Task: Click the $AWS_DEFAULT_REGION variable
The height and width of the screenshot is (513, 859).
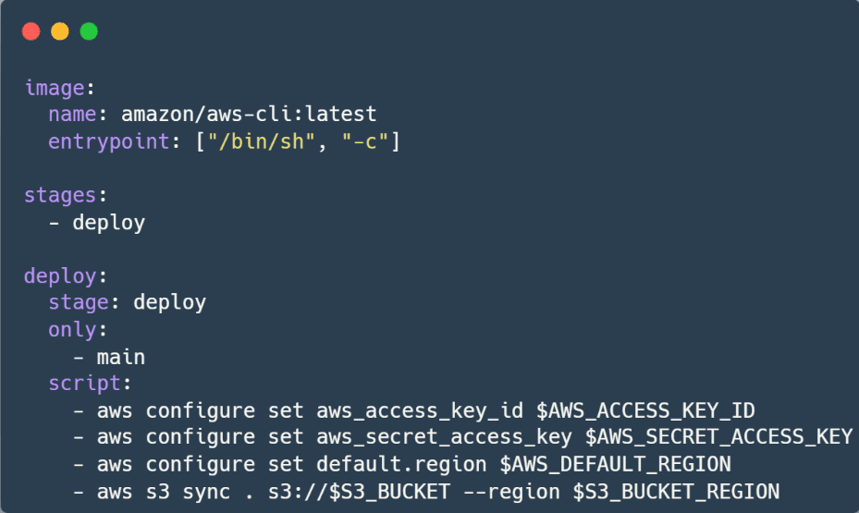Action: click(615, 464)
